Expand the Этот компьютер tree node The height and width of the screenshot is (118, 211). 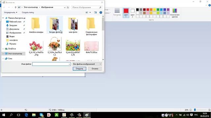(x=3, y=54)
